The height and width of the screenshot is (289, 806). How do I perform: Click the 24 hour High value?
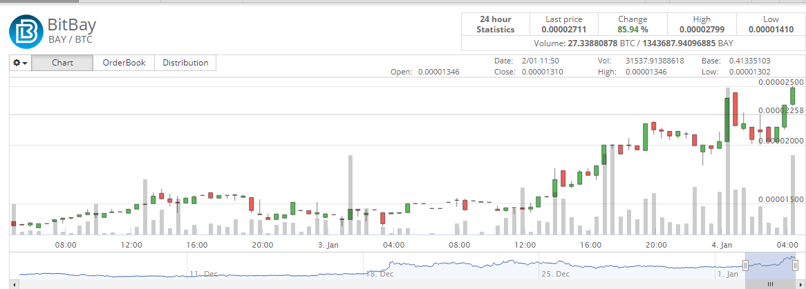[x=702, y=30]
